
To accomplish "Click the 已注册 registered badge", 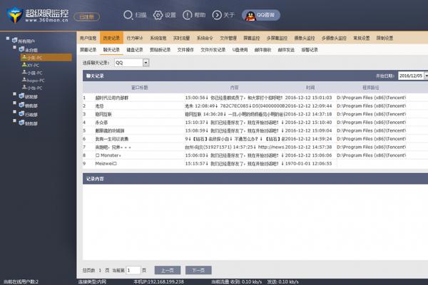I will click(x=86, y=14).
